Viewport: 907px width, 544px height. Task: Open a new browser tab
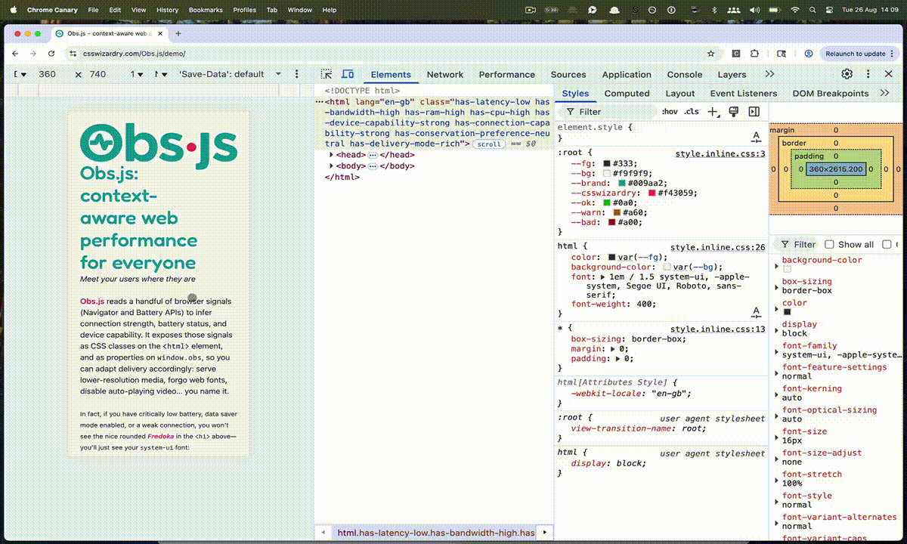pos(178,33)
